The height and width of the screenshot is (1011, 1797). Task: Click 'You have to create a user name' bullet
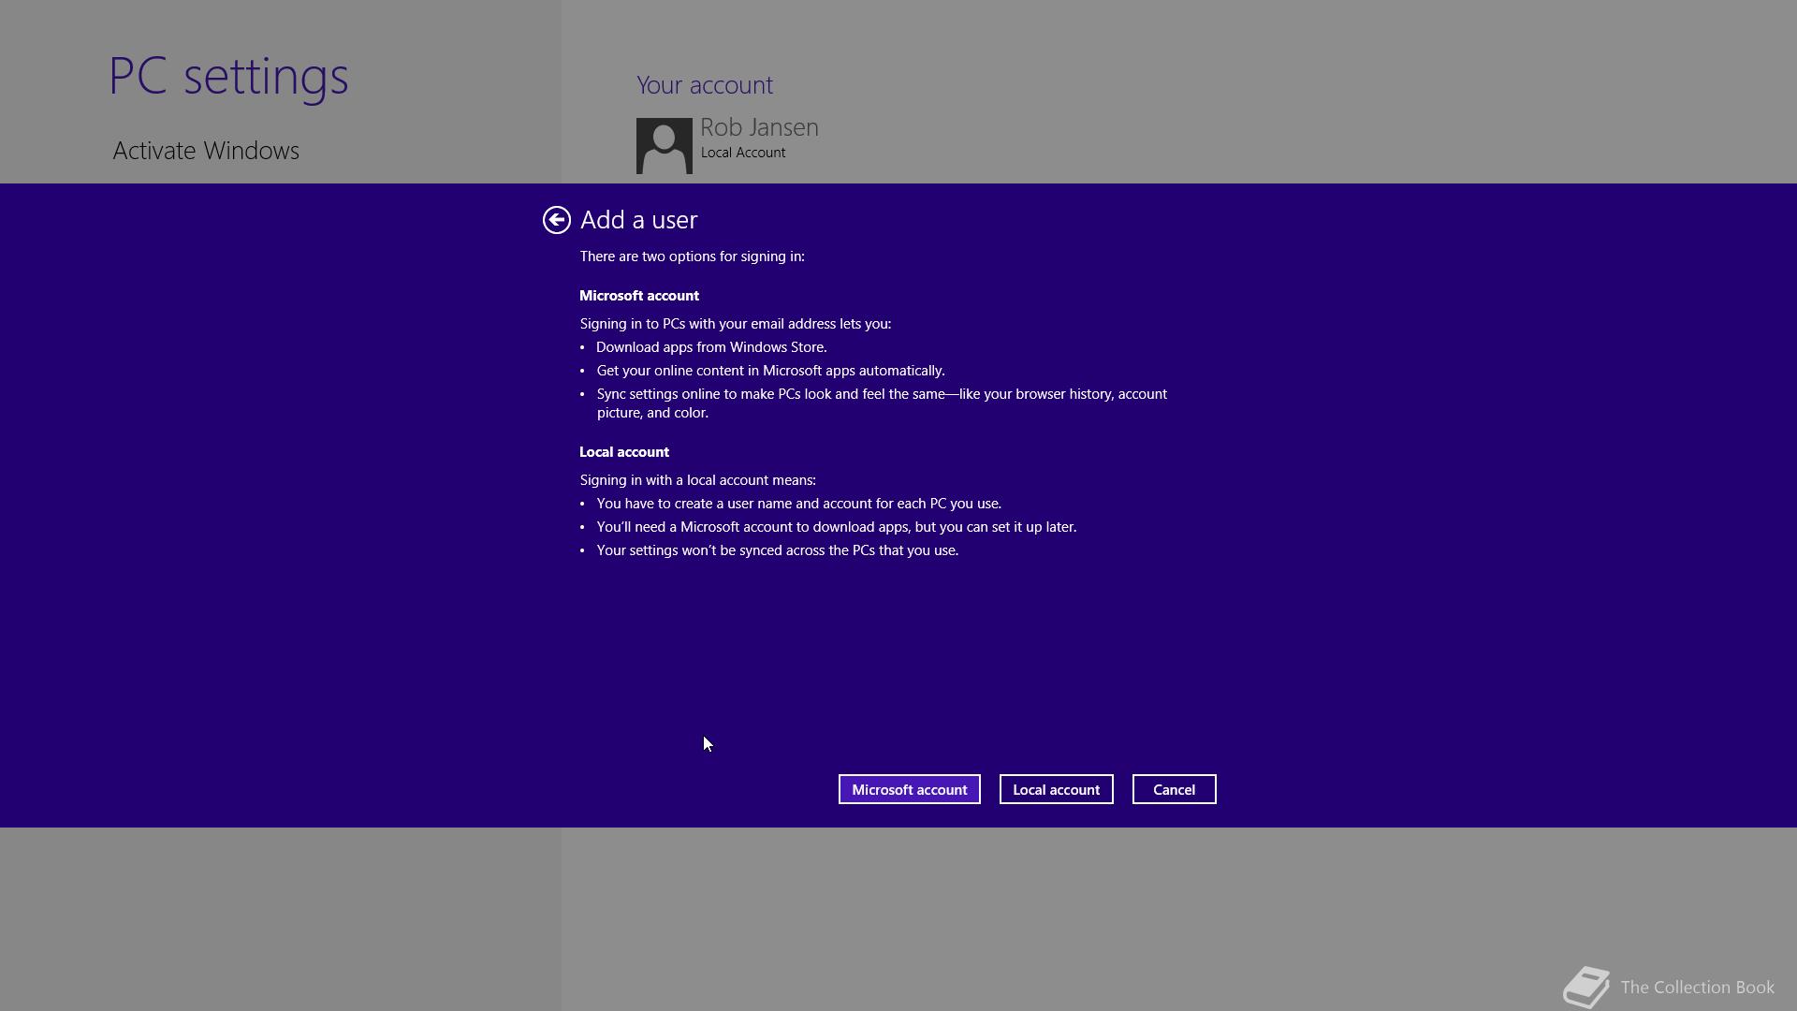pos(798,504)
